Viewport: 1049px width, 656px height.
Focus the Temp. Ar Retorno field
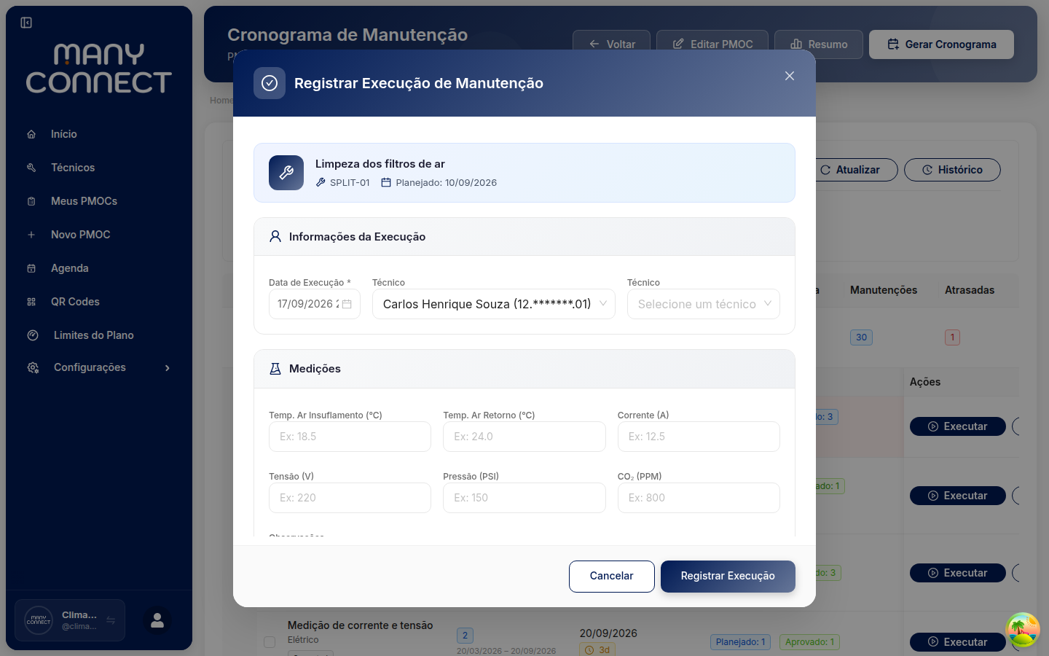(x=524, y=437)
